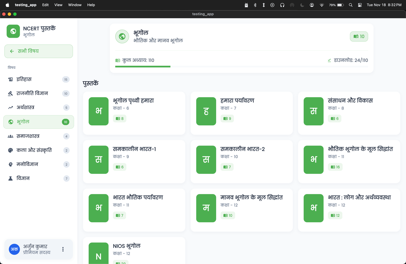Click the green भ tile for भूगोल पृथ्वी हमारा
406x264 pixels.
98,111
